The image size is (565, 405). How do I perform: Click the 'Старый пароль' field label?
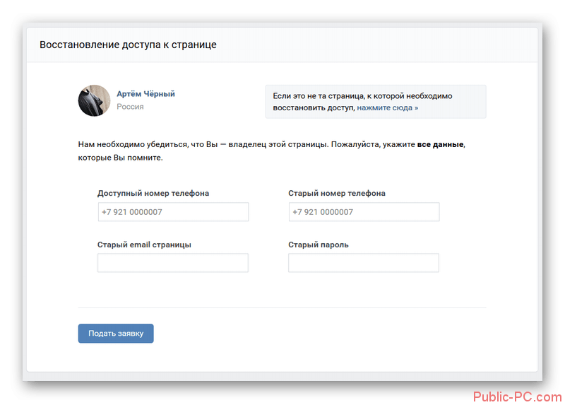tap(319, 245)
